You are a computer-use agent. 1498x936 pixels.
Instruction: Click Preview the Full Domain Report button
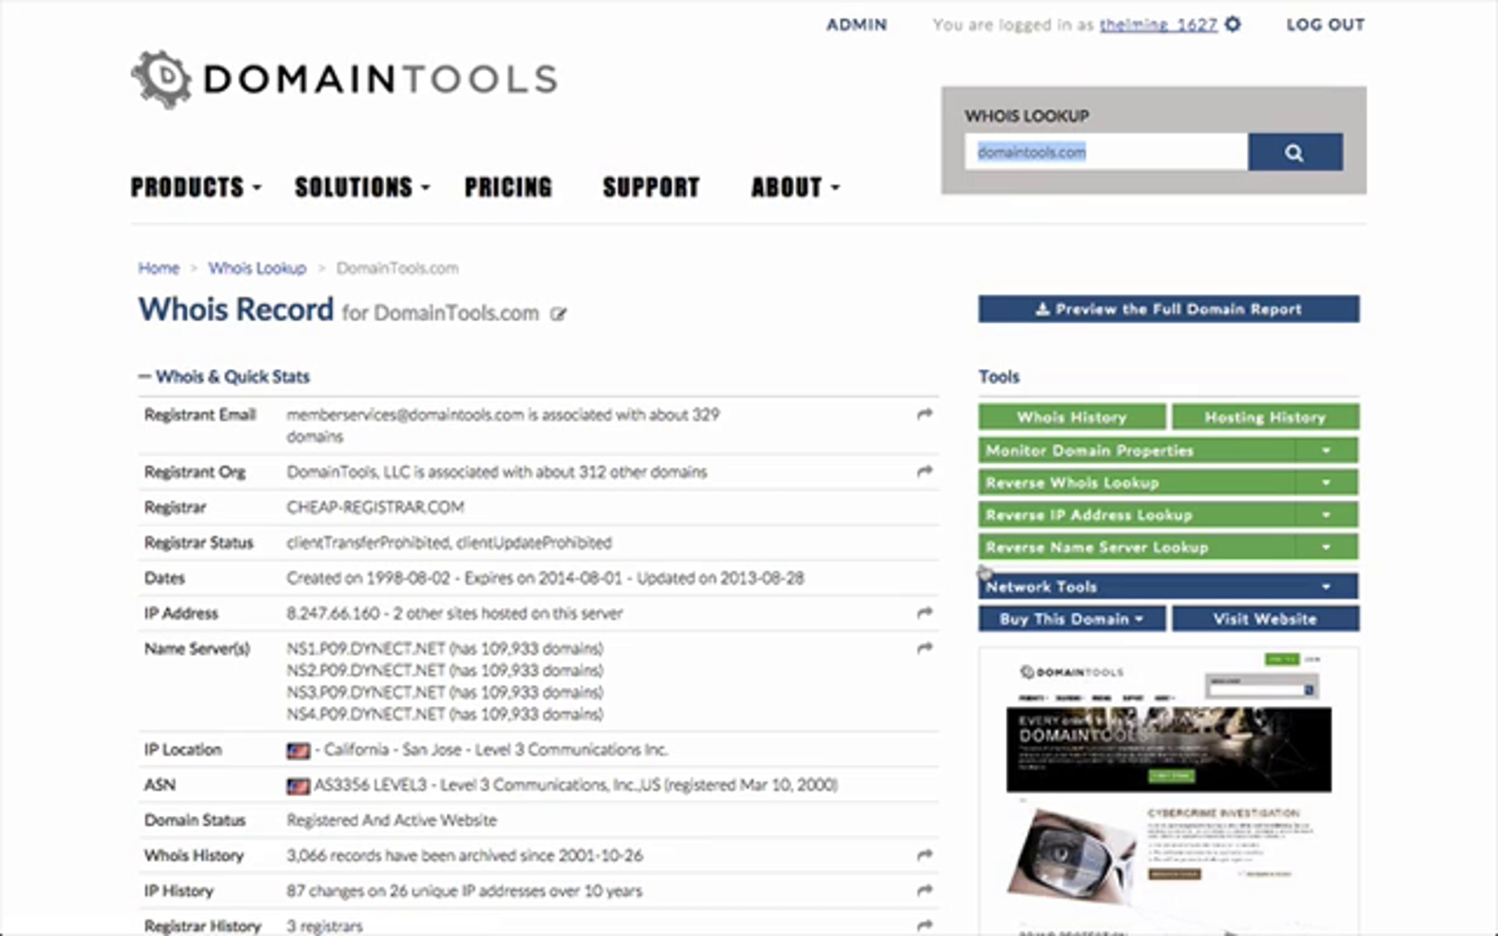(1168, 309)
